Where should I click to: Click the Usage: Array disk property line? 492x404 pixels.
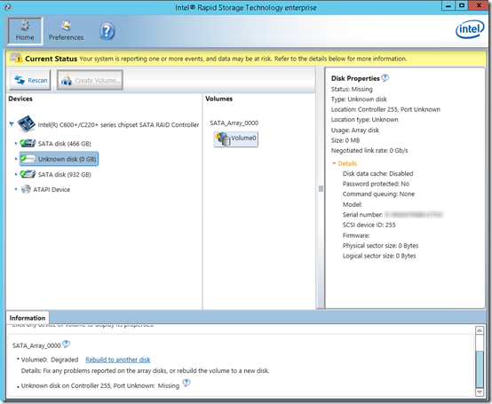click(355, 130)
